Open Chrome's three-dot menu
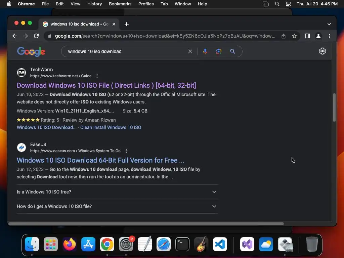The width and height of the screenshot is (344, 258). pos(329,36)
